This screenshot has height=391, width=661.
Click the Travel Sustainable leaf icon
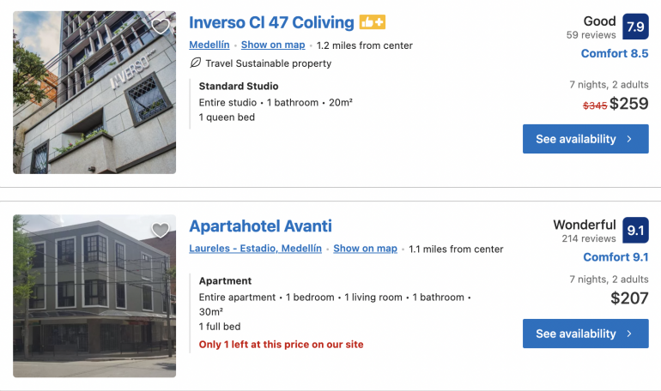195,63
